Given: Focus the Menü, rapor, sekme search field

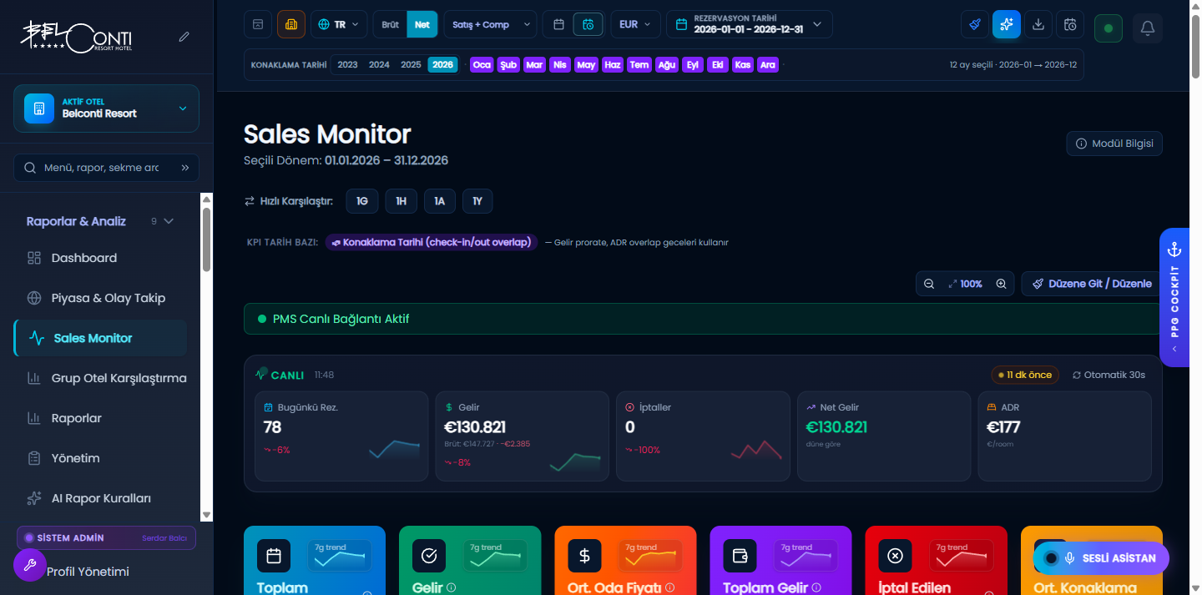Looking at the screenshot, I should [x=106, y=168].
